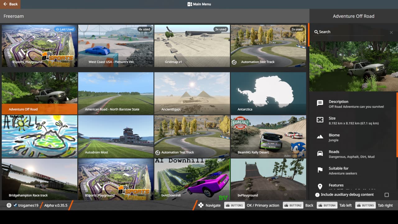Screen dimensions: 398x224
Task: Click the BUTTON2 controller badge
Action: pos(293,205)
